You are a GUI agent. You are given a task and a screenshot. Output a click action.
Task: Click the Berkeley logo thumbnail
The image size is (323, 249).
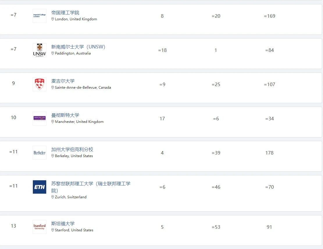tap(39, 153)
